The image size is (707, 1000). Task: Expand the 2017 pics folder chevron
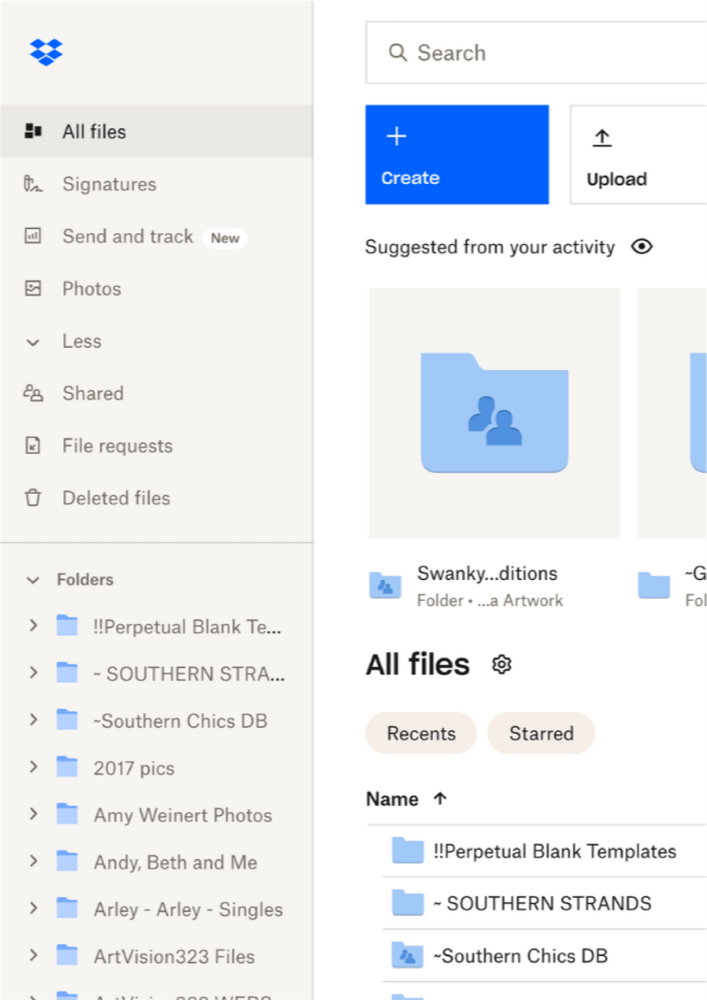33,767
